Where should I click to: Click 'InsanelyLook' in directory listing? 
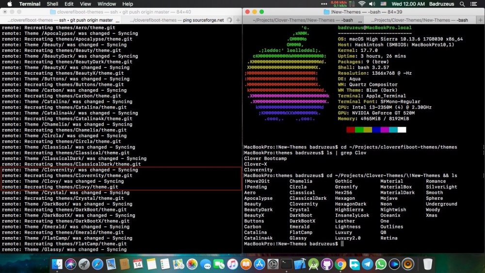tap(352, 215)
